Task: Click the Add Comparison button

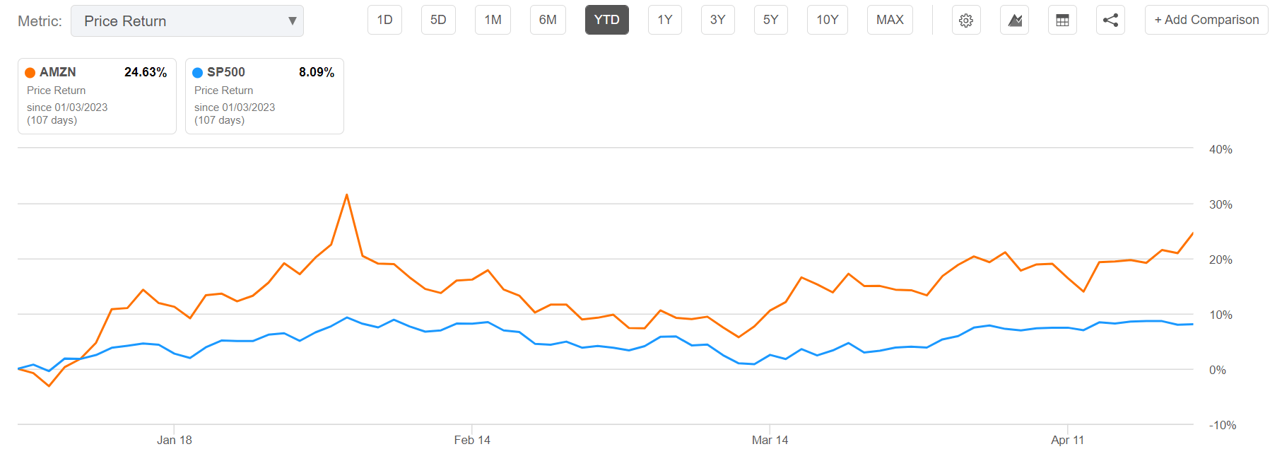Action: [1206, 20]
